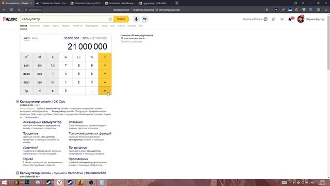Image resolution: width=330 pixels, height=186 pixels.
Task: Open Photoshop from the taskbar
Action: (x=27, y=182)
